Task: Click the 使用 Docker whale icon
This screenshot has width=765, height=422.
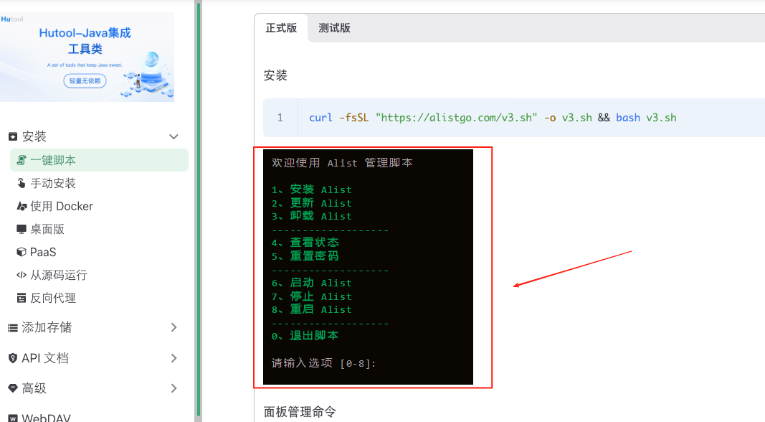Action: pyautogui.click(x=22, y=206)
